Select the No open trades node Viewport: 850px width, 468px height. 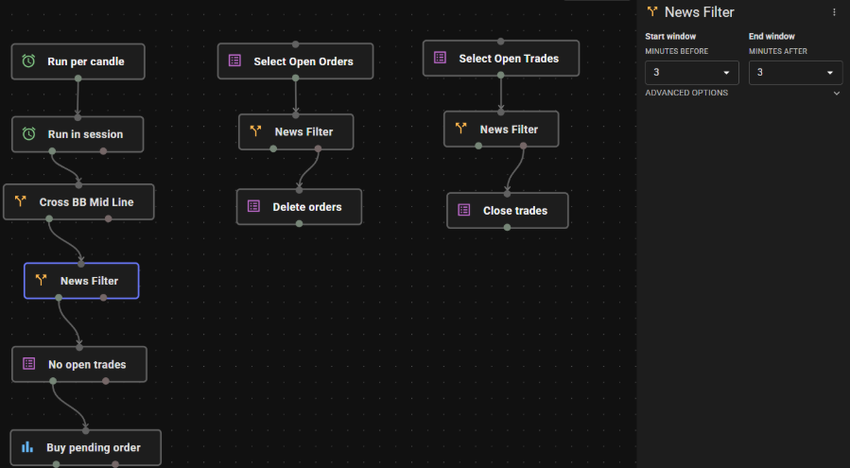(79, 364)
